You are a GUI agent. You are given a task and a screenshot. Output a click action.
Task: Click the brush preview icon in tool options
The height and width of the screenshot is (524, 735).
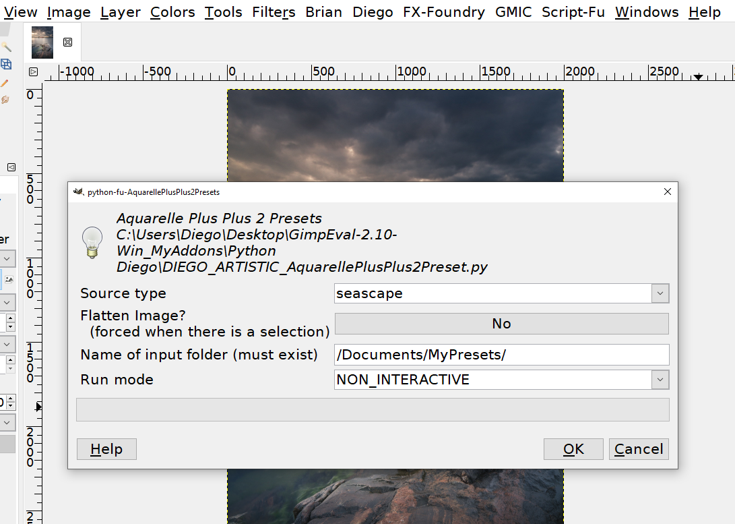click(9, 280)
